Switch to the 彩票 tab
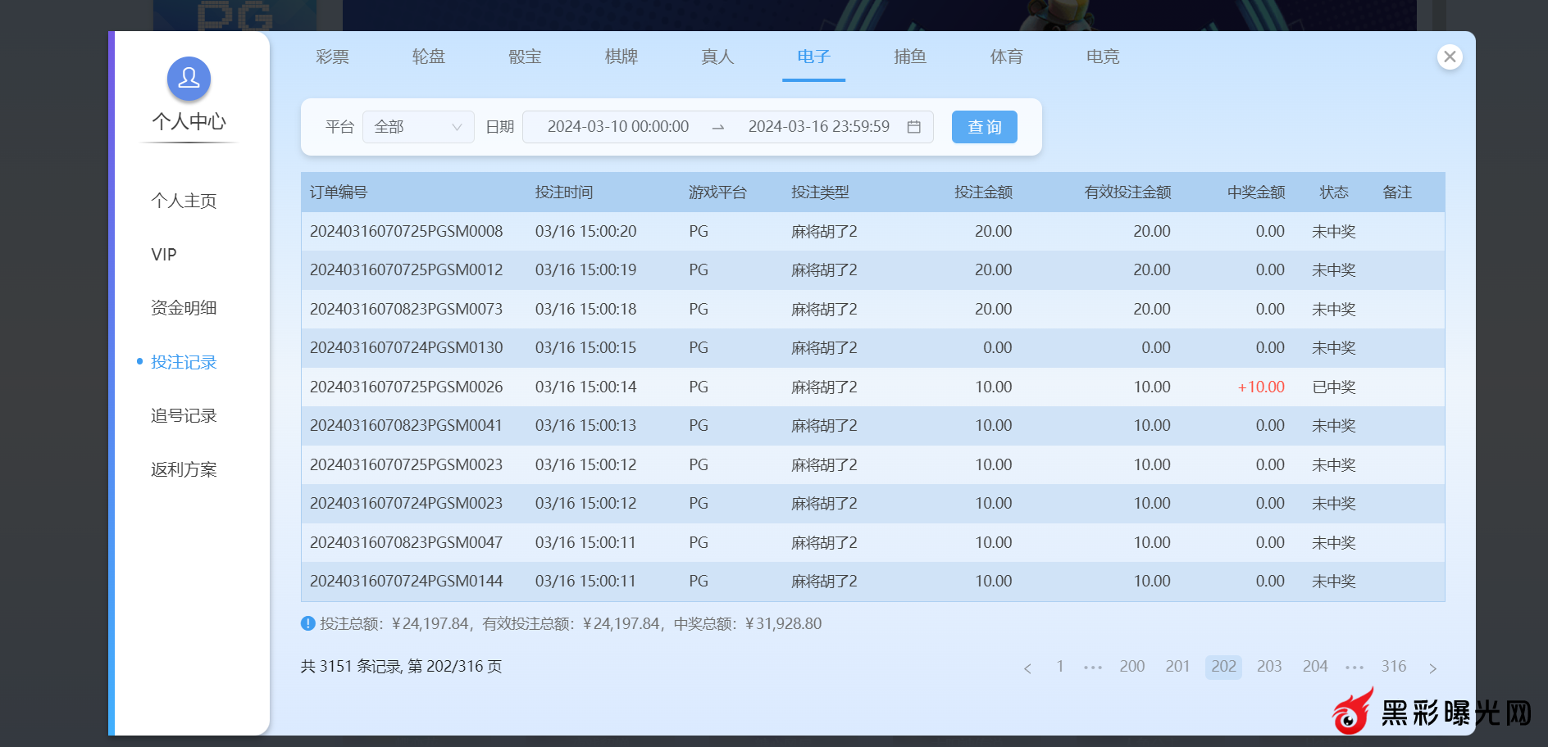This screenshot has height=747, width=1548. click(x=332, y=57)
